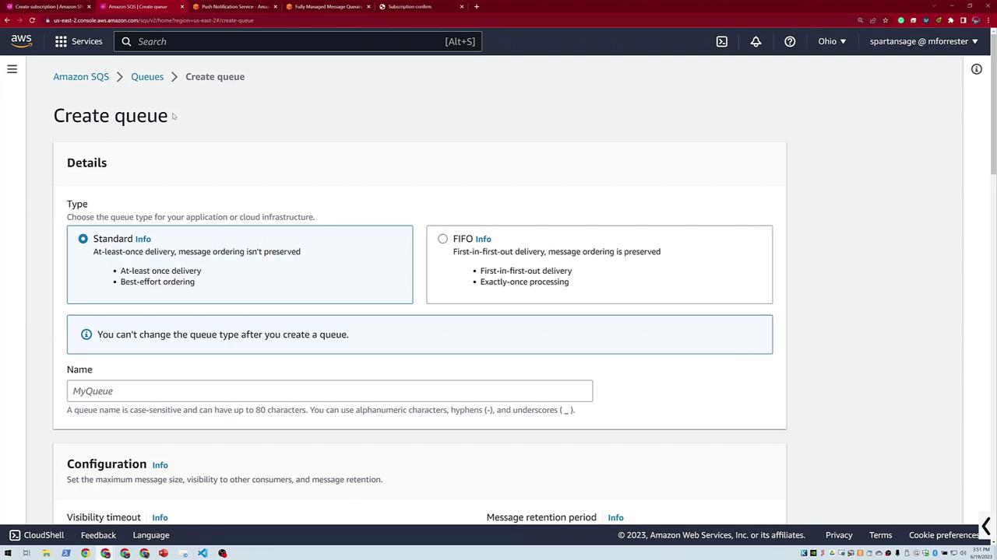Switch to Amazon SQS Create queue tab
This screenshot has width=997, height=560.
(140, 6)
